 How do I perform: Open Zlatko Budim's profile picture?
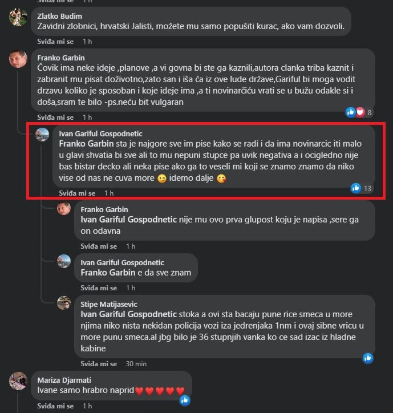click(x=18, y=17)
